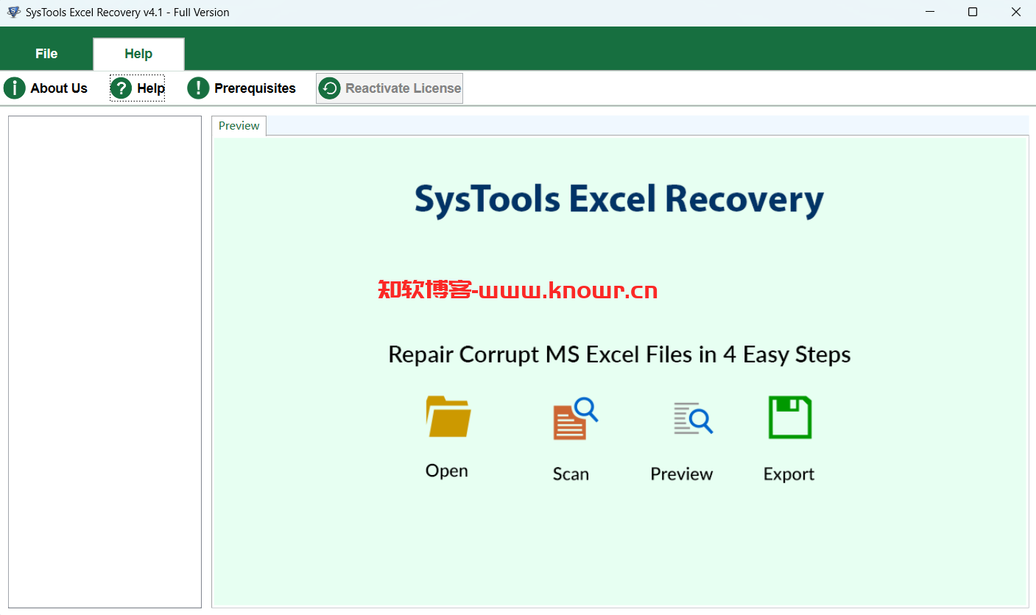This screenshot has width=1036, height=615.
Task: Open the File ribbon tab
Action: tap(46, 54)
